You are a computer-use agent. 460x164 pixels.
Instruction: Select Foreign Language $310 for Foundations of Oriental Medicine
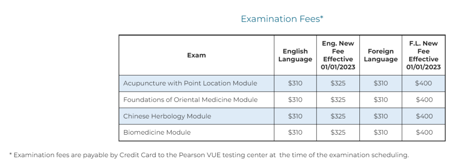[x=381, y=100]
